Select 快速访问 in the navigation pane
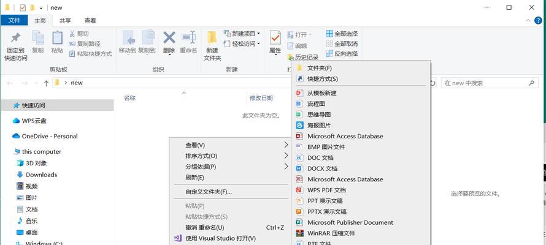The width and height of the screenshot is (546, 245). tap(58, 105)
